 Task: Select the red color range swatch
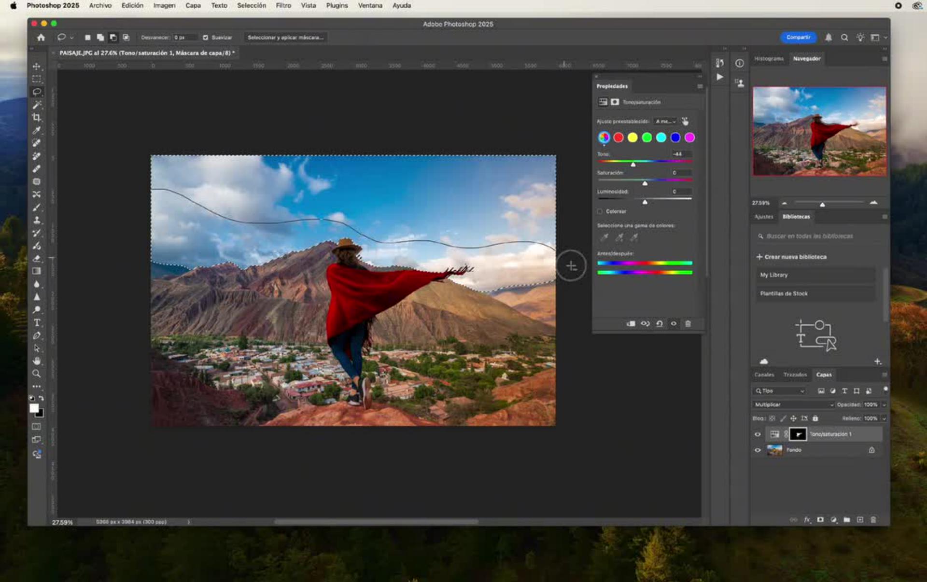618,138
